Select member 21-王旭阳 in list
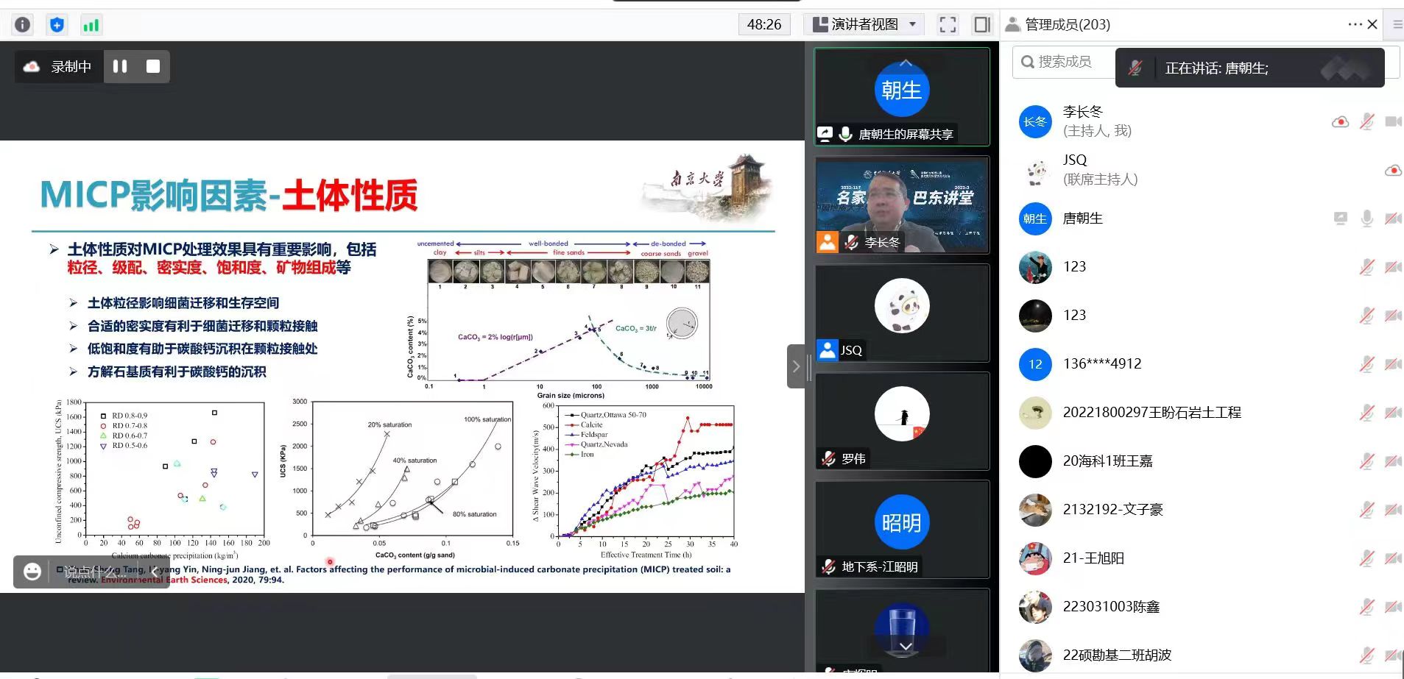1404x679 pixels. click(1093, 558)
